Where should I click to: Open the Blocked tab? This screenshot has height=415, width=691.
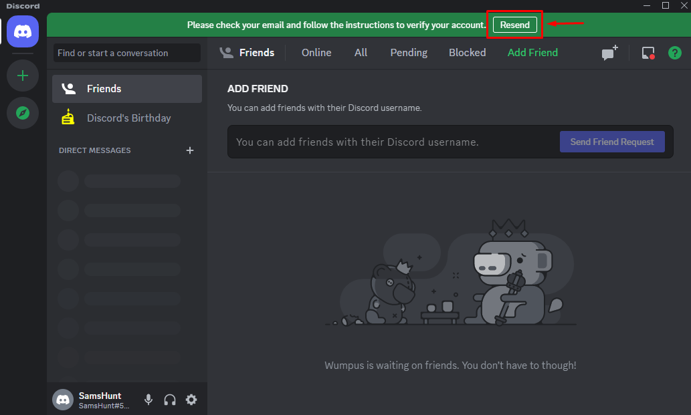click(468, 53)
